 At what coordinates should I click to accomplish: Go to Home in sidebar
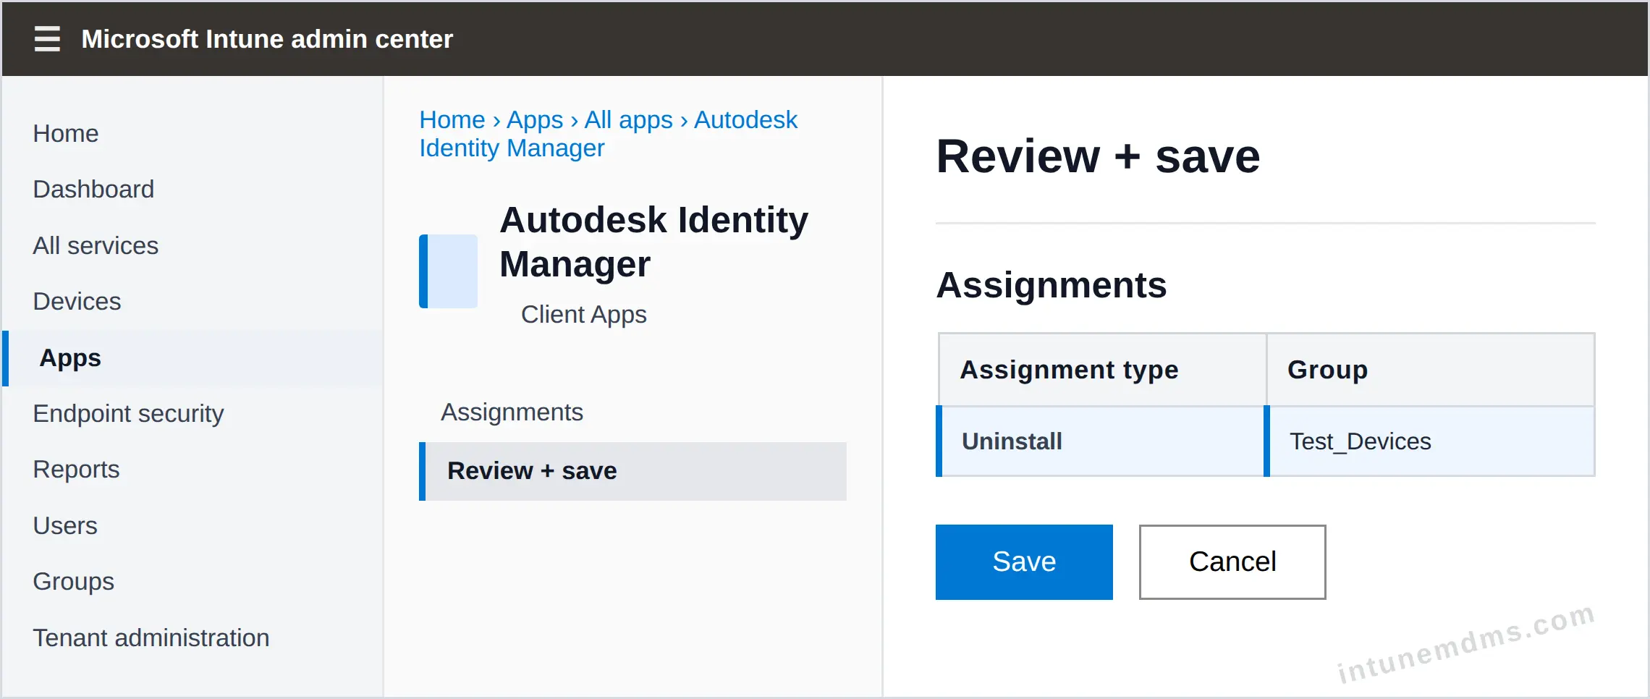click(x=66, y=134)
